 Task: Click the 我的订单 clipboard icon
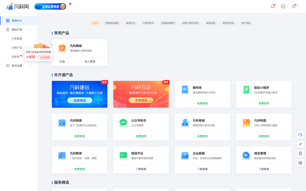[x=8, y=30]
